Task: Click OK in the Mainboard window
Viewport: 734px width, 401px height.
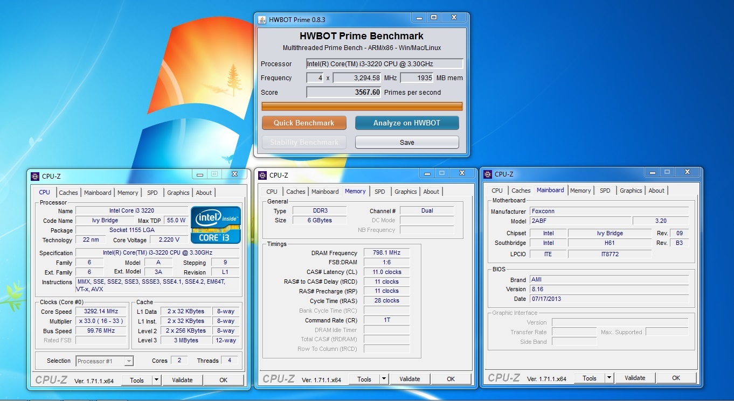Action: point(676,378)
